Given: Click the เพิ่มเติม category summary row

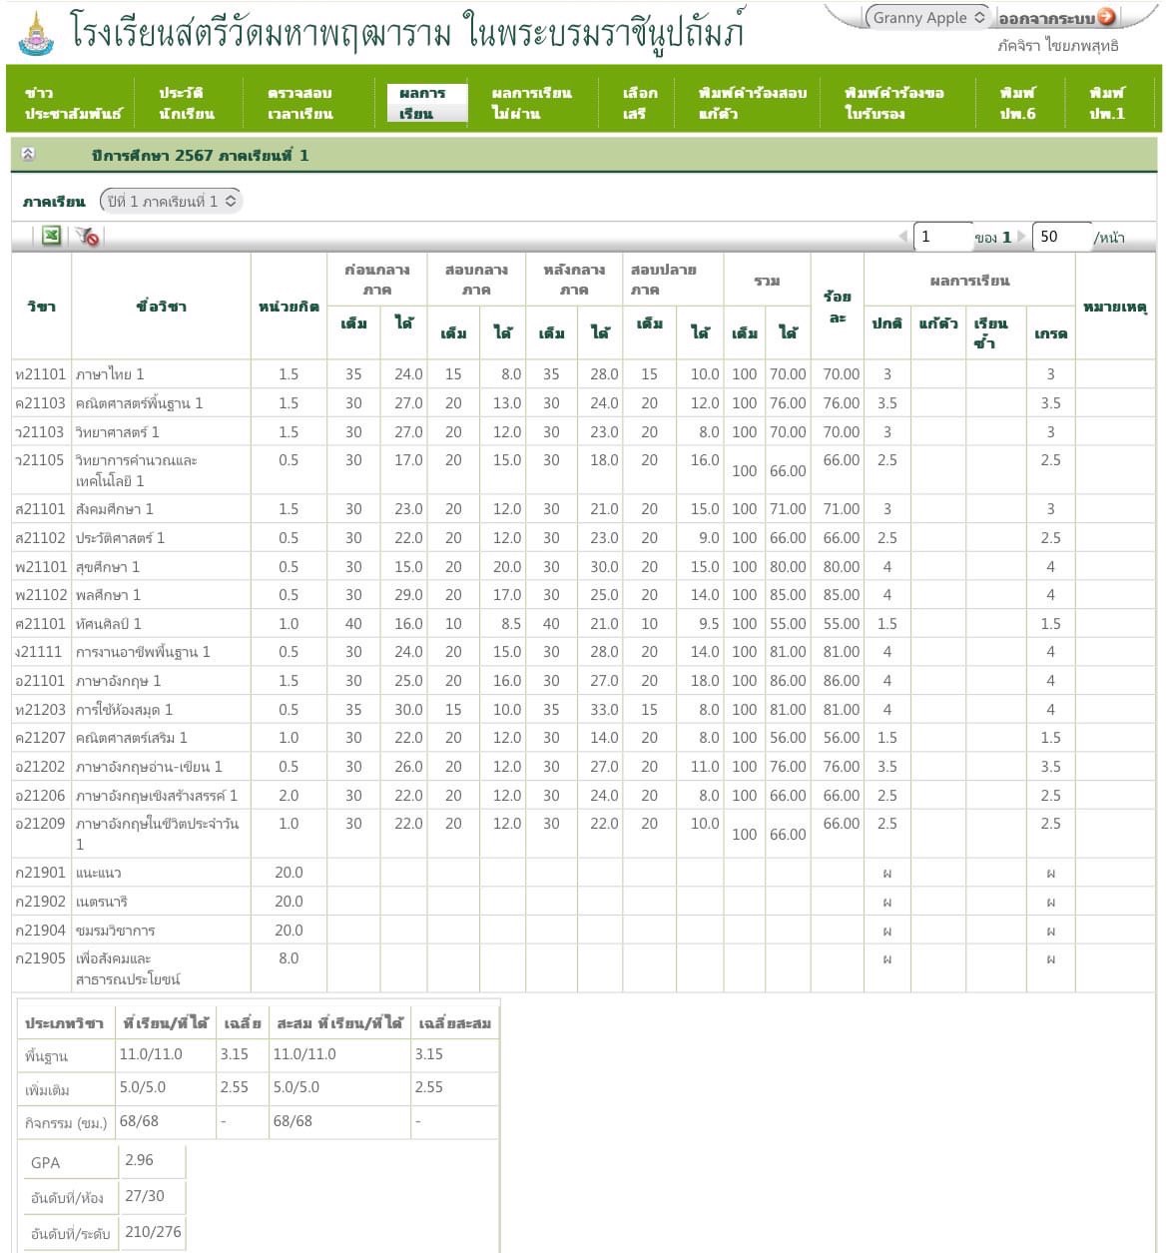Looking at the screenshot, I should pyautogui.click(x=258, y=1088).
